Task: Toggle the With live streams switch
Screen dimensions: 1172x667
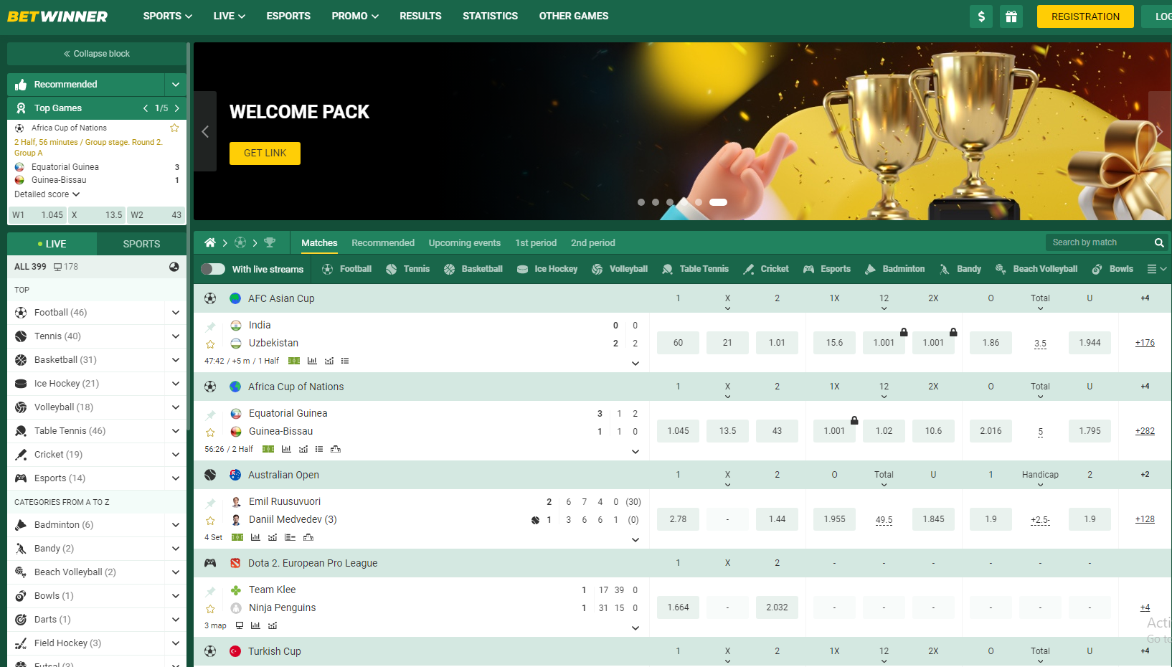Action: click(x=213, y=269)
